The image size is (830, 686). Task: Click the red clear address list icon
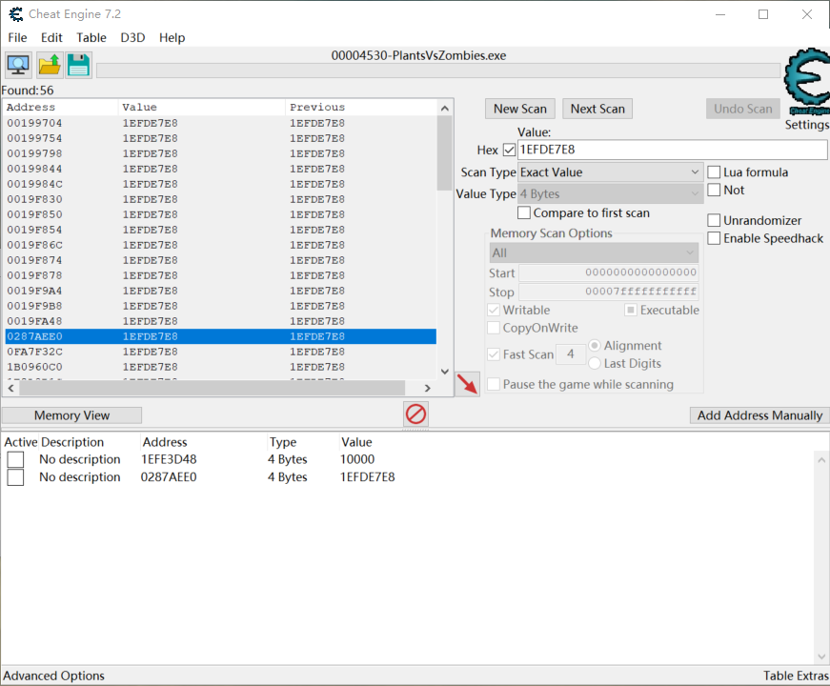click(415, 414)
